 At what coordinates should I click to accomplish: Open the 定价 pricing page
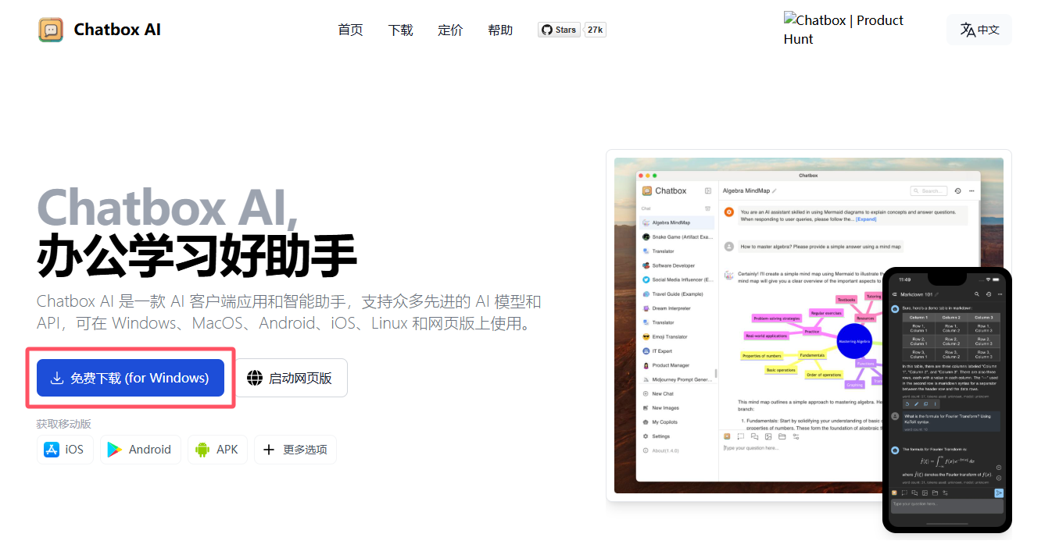(x=450, y=30)
